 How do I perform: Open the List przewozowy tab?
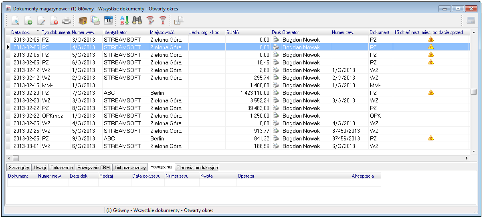pyautogui.click(x=130, y=167)
